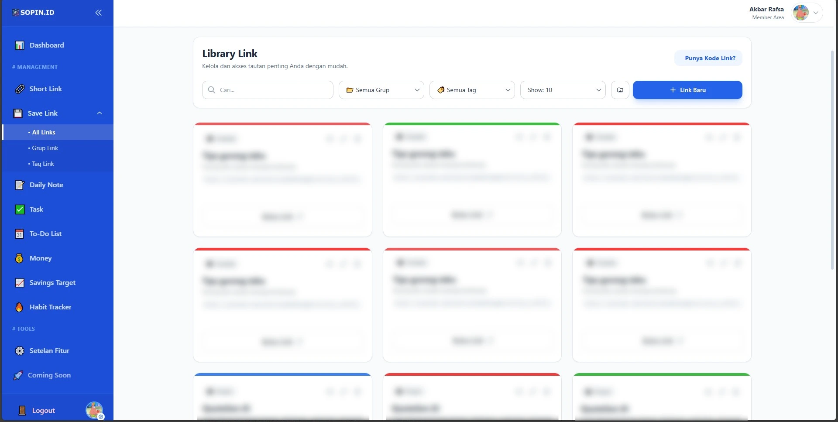Collapse the sidebar with double-chevron icon
The width and height of the screenshot is (838, 422).
click(x=99, y=13)
